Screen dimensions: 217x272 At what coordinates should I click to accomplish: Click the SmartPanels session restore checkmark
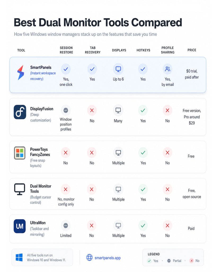[66, 69]
